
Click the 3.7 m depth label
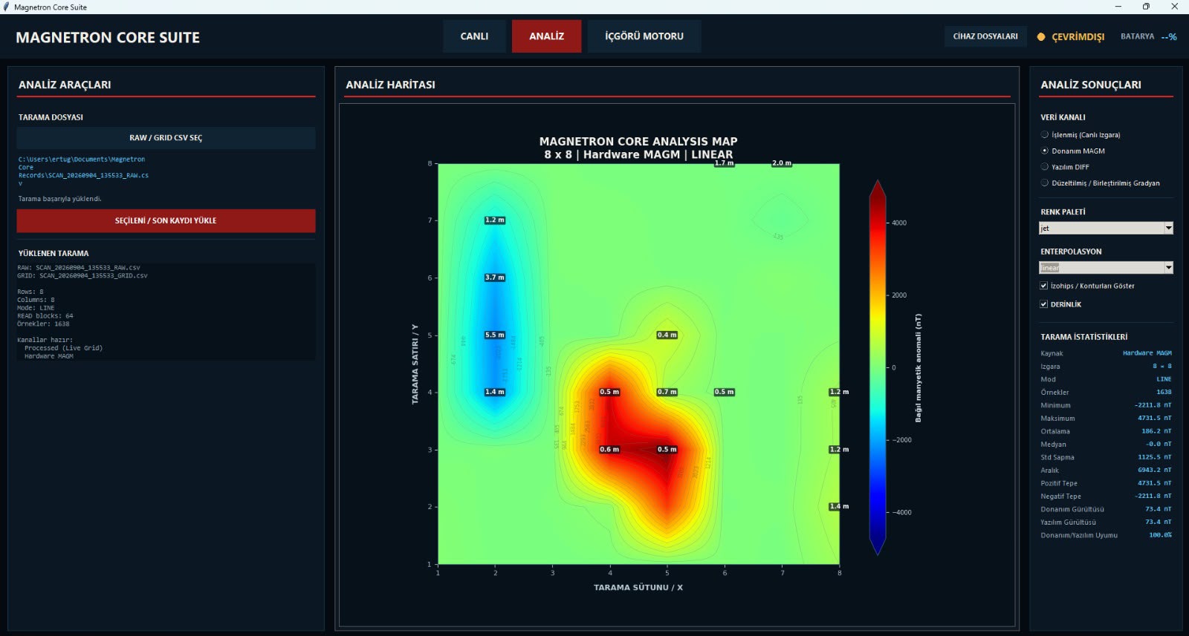tap(495, 278)
